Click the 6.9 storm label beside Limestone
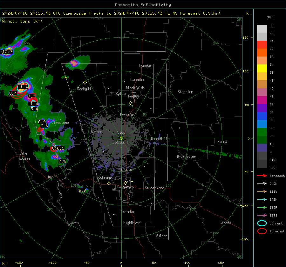The height and width of the screenshot is (267, 286). [42, 122]
